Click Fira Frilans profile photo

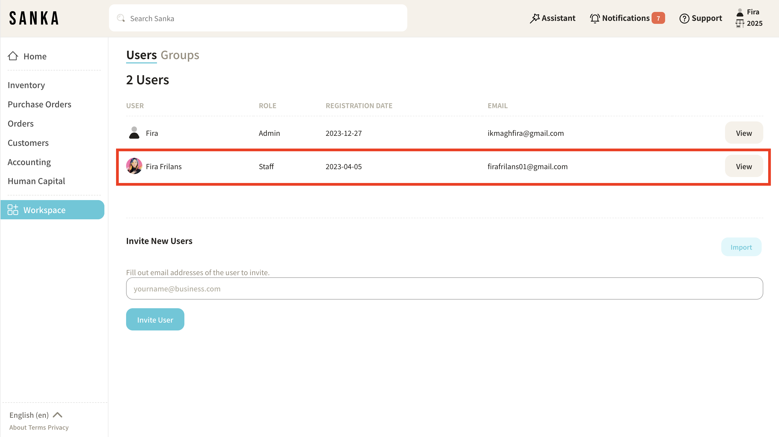point(134,166)
